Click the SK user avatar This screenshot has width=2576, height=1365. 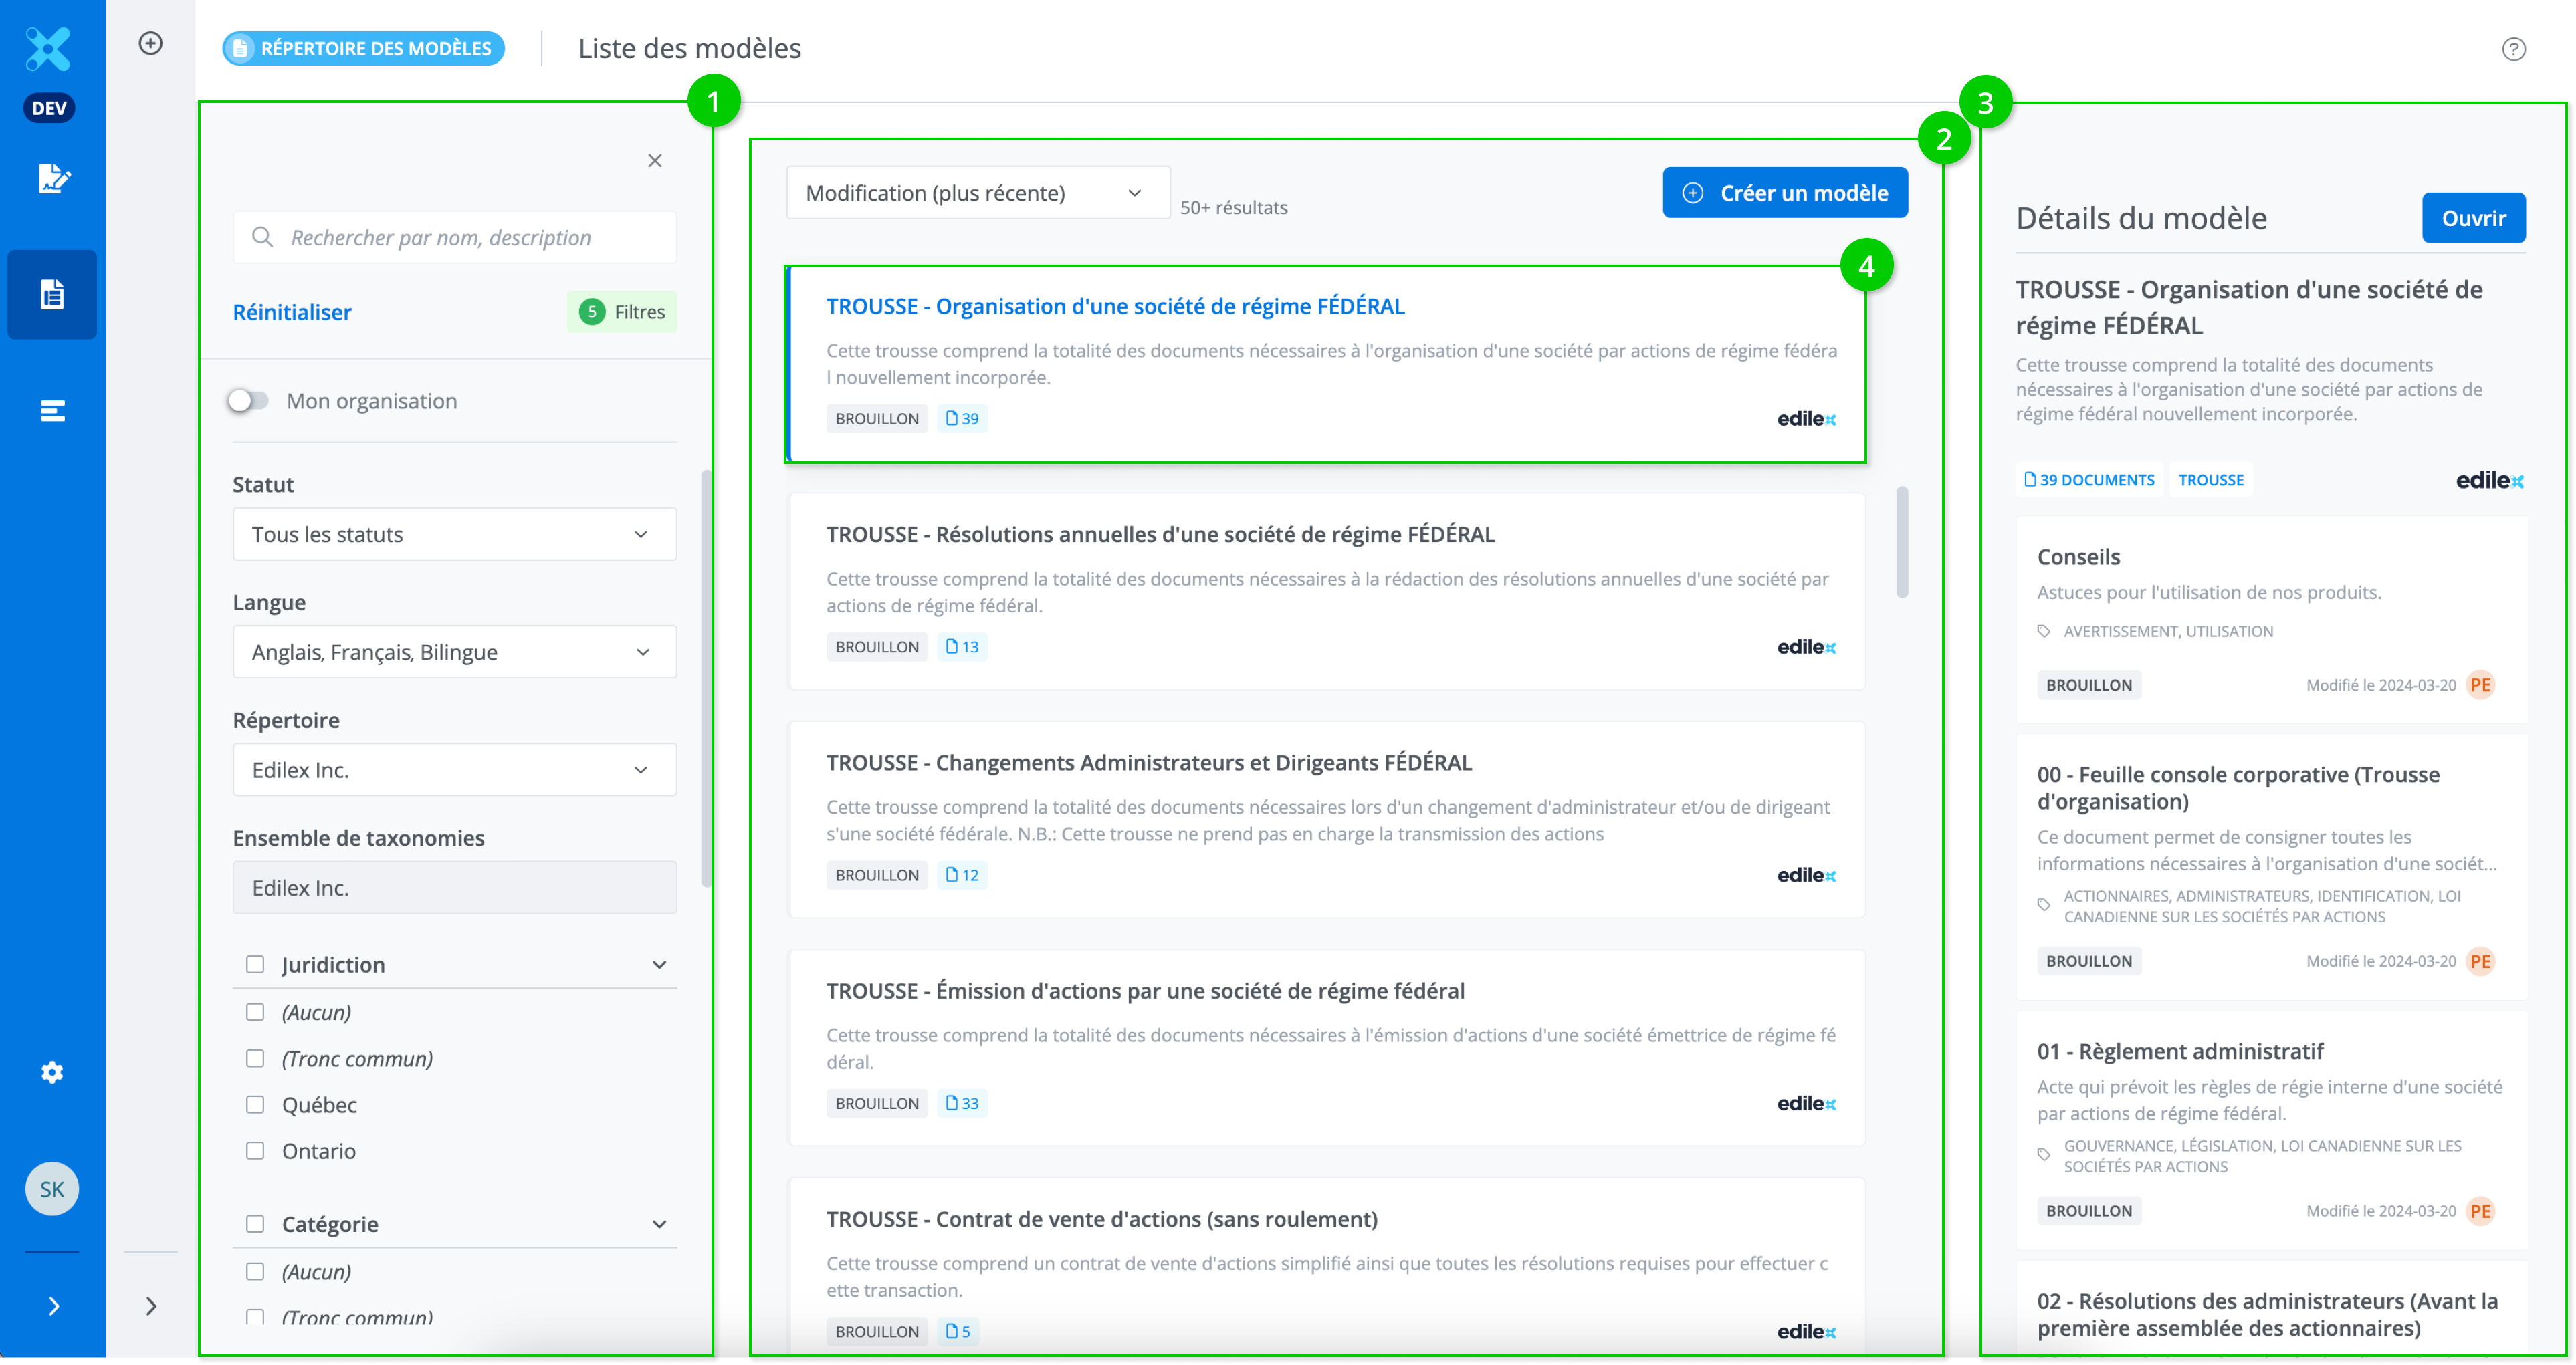point(52,1189)
